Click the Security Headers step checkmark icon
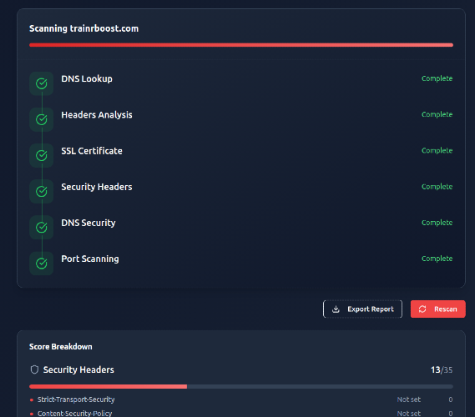 click(42, 191)
